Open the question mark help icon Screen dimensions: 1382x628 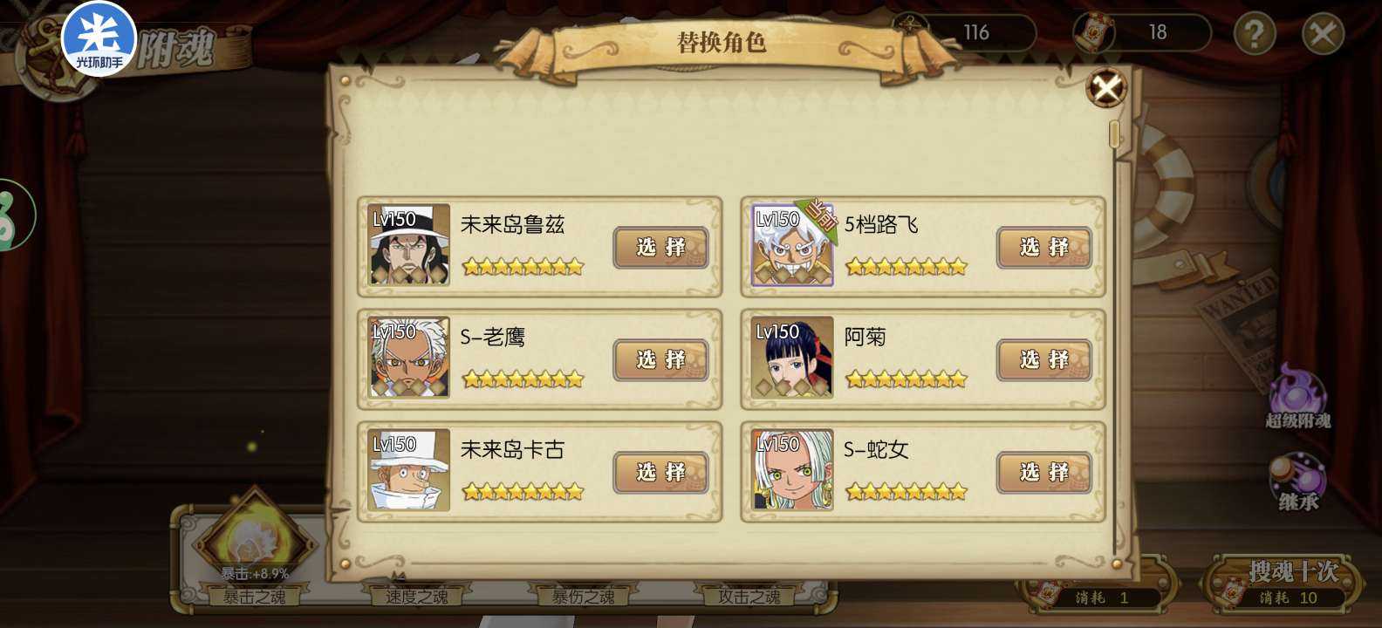(x=1255, y=34)
